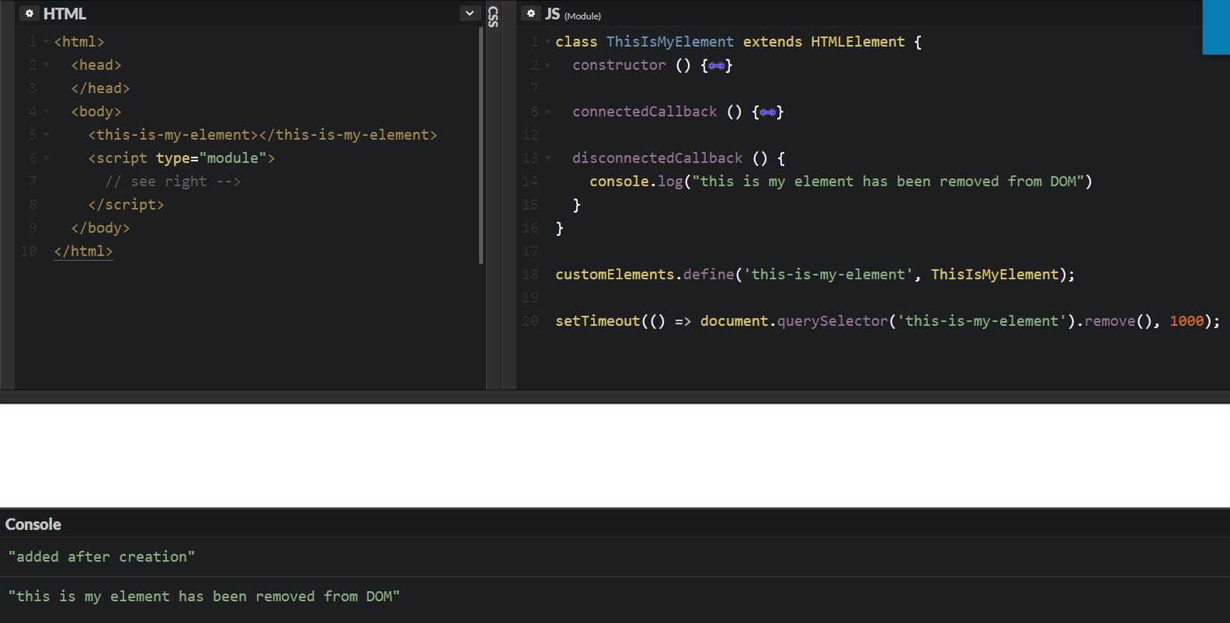The image size is (1230, 623).
Task: Click line number 18 in JS gutter
Action: (530, 275)
